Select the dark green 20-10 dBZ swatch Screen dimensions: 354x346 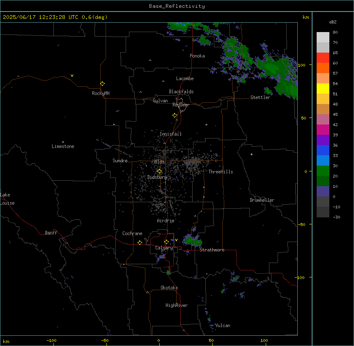tap(323, 181)
